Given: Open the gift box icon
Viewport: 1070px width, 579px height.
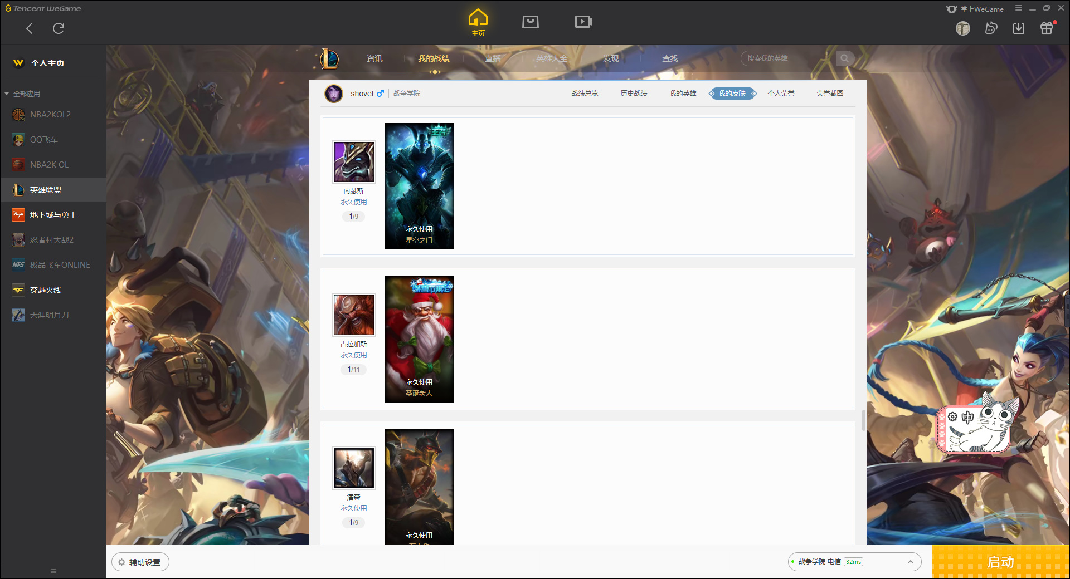Looking at the screenshot, I should click(1047, 28).
